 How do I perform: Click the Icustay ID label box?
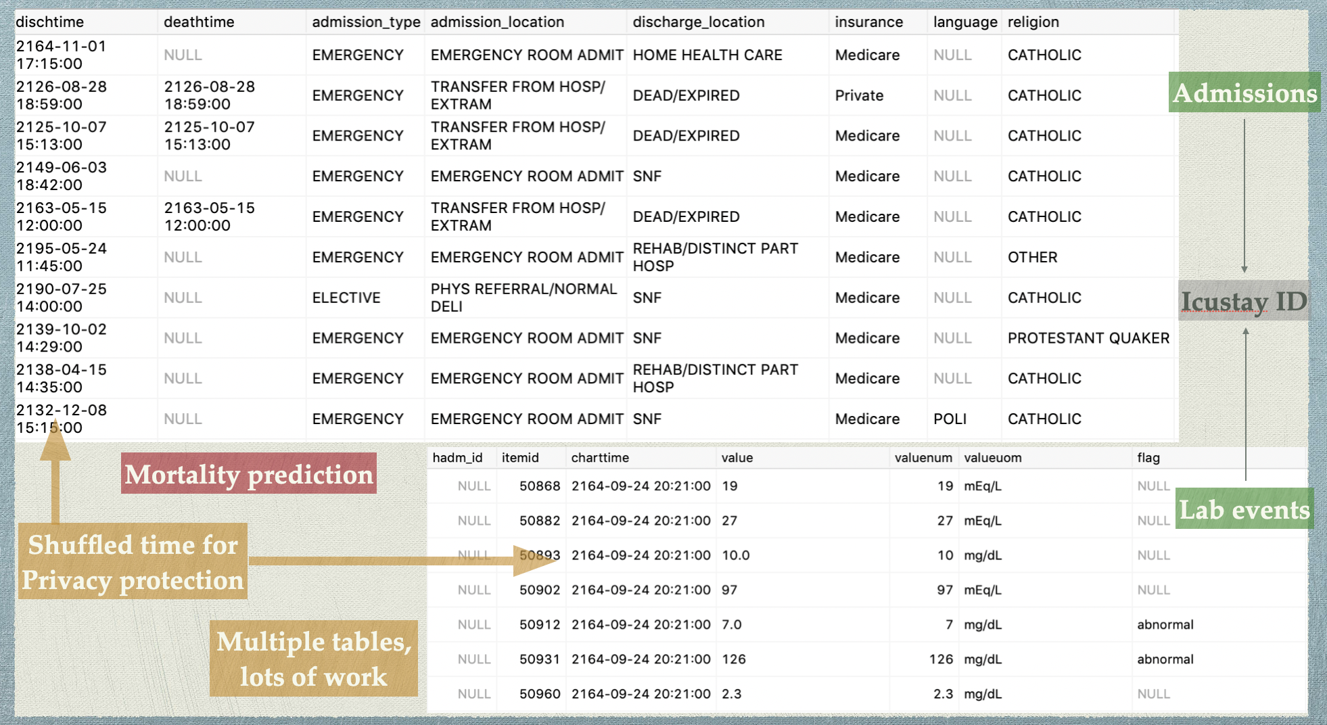point(1243,301)
